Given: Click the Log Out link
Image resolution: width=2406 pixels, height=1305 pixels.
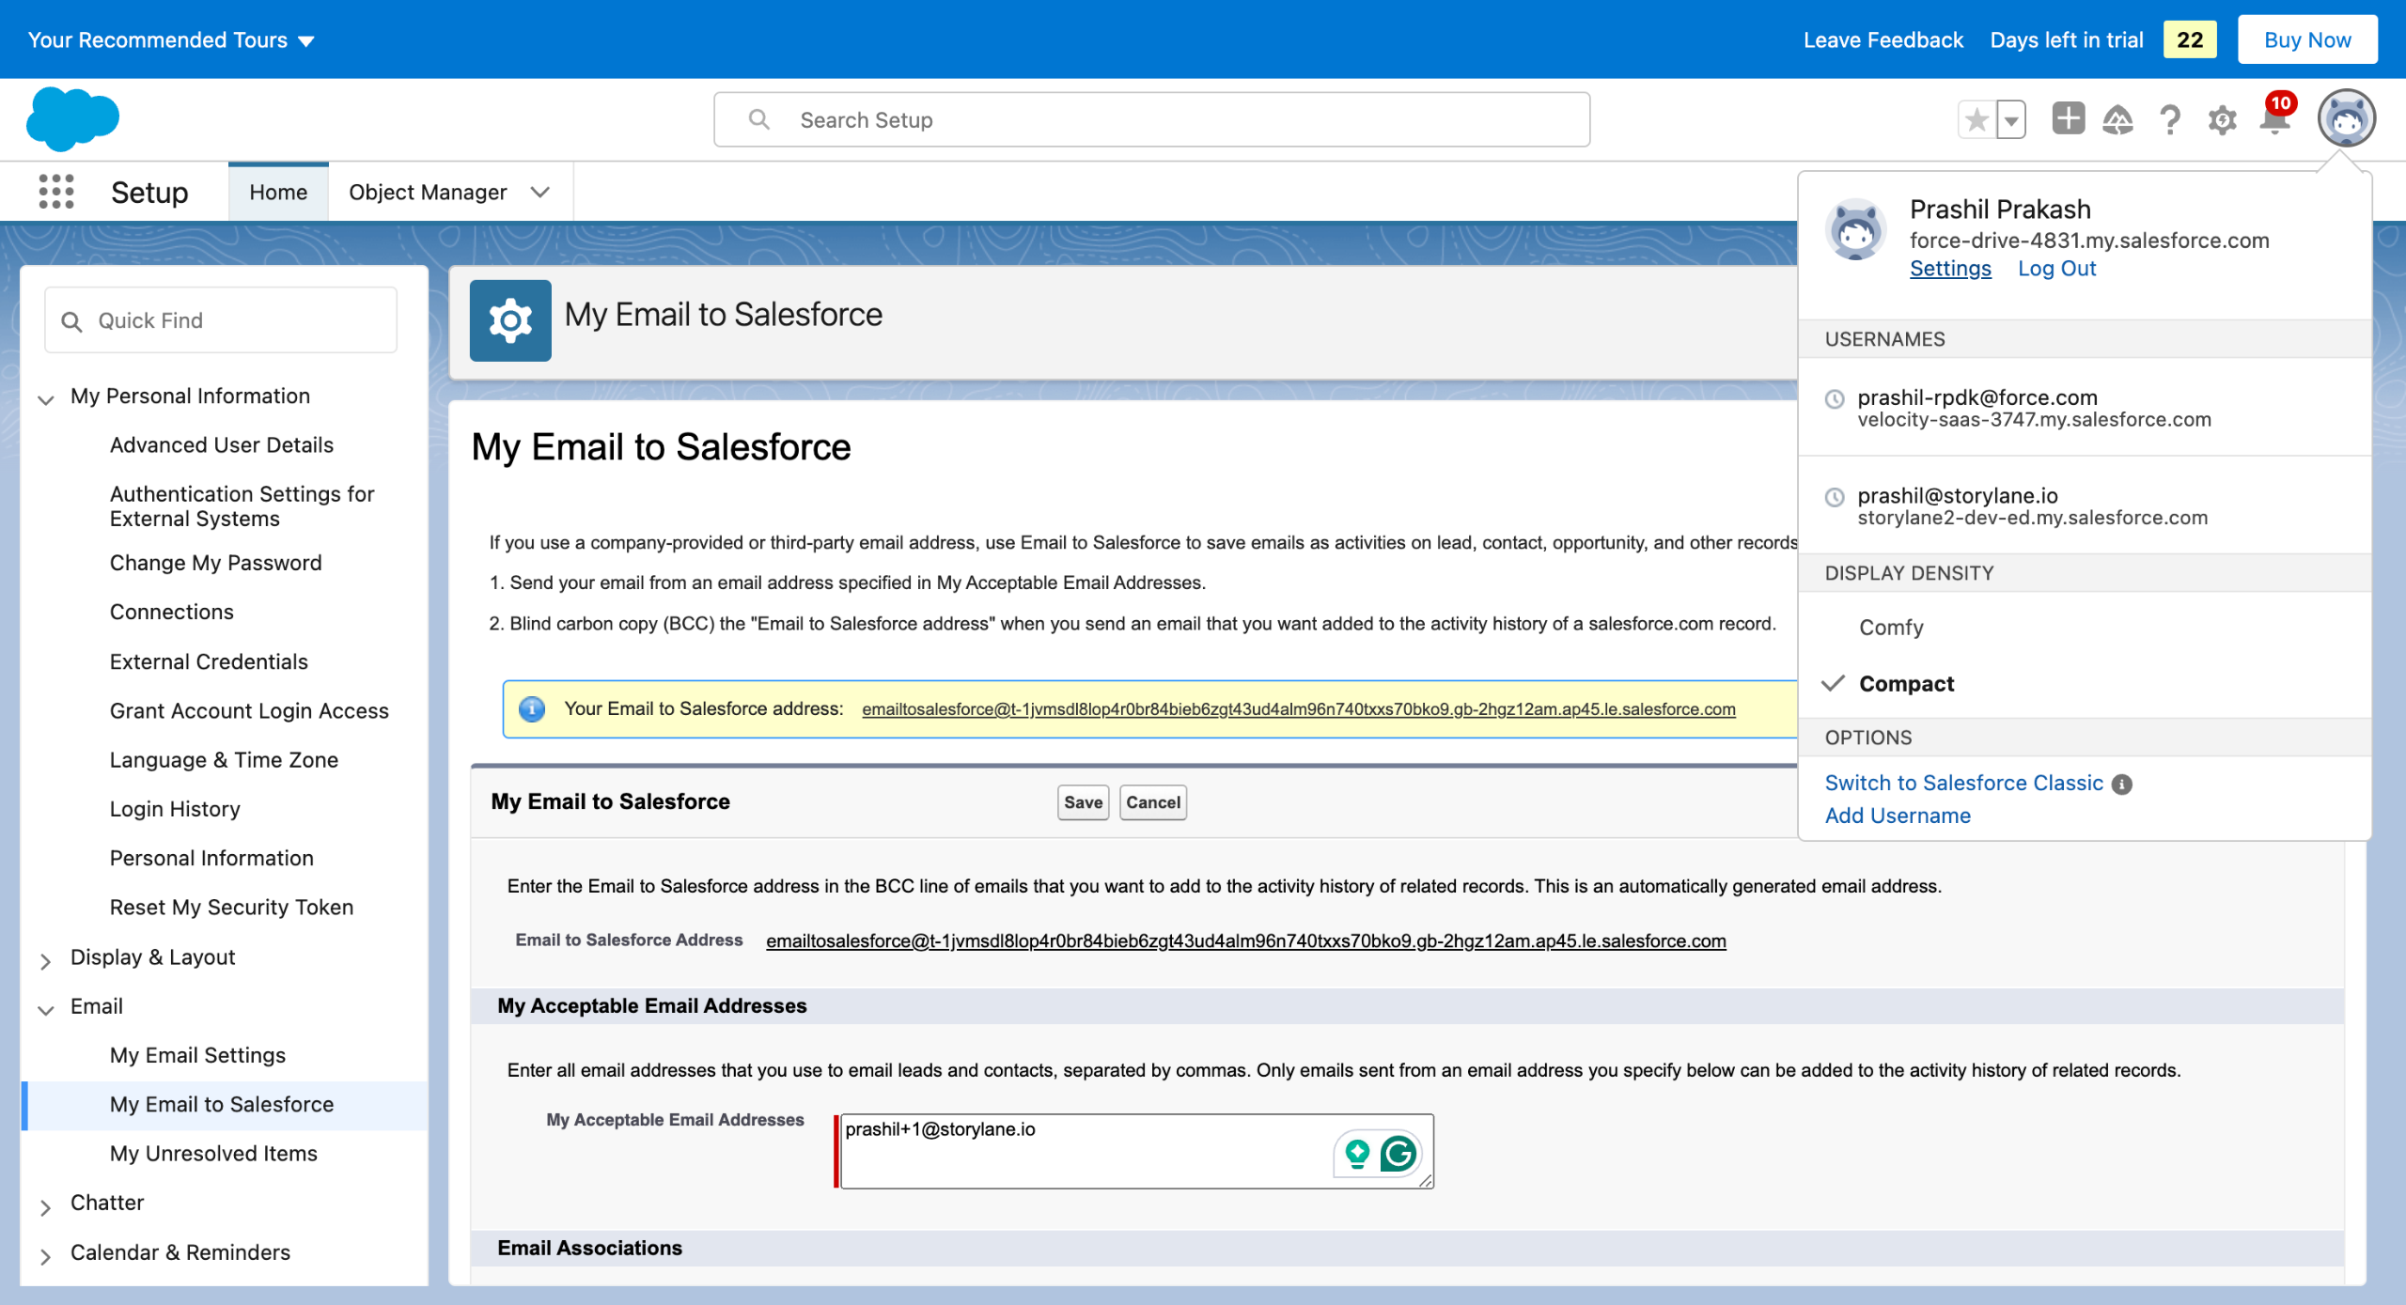Looking at the screenshot, I should tap(2056, 269).
